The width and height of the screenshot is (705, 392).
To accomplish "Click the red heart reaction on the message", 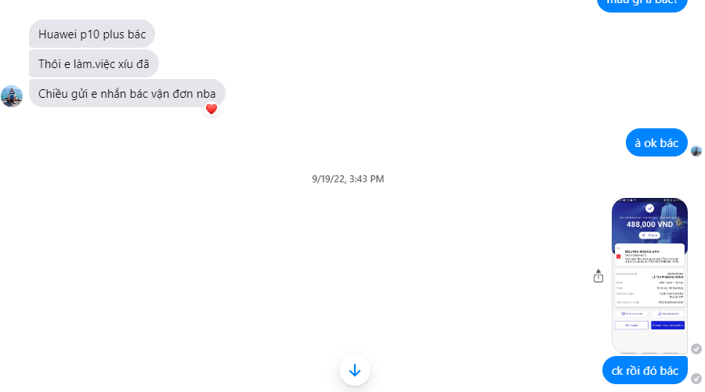I will click(211, 109).
